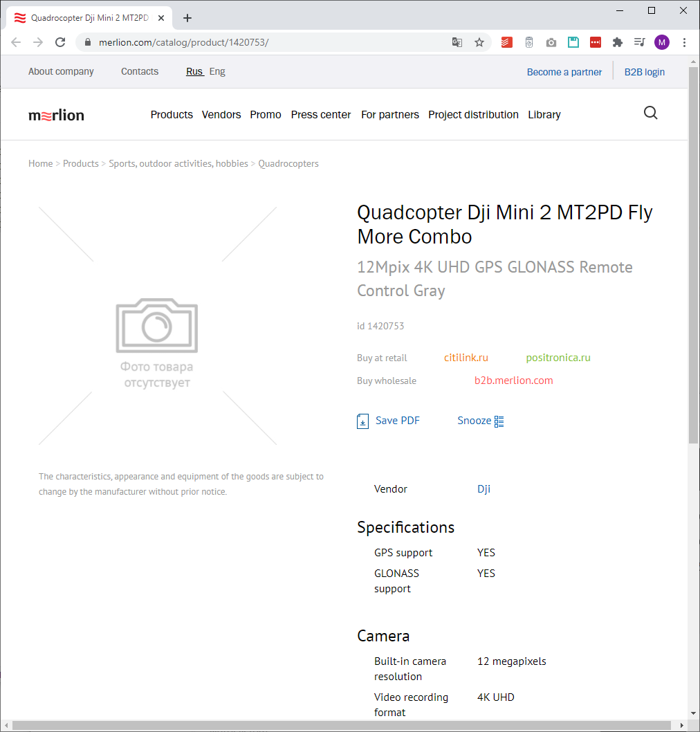Open Sports, outdoor activities, hobbies breadcrumb
Screen dimensions: 700x732
178,164
